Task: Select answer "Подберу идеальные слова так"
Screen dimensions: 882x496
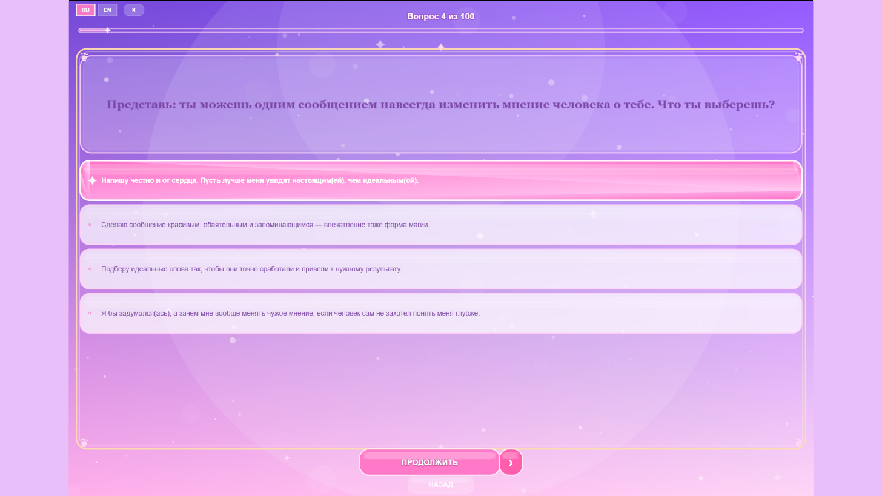Action: pos(441,269)
